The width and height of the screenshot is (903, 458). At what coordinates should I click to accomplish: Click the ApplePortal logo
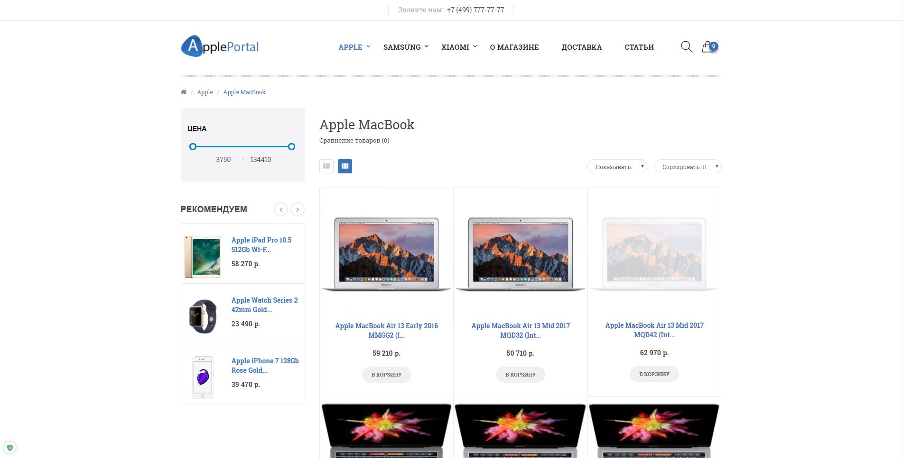pyautogui.click(x=220, y=46)
